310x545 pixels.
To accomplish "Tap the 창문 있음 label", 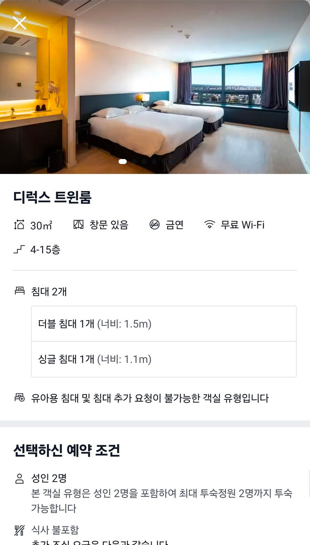I will coord(109,225).
